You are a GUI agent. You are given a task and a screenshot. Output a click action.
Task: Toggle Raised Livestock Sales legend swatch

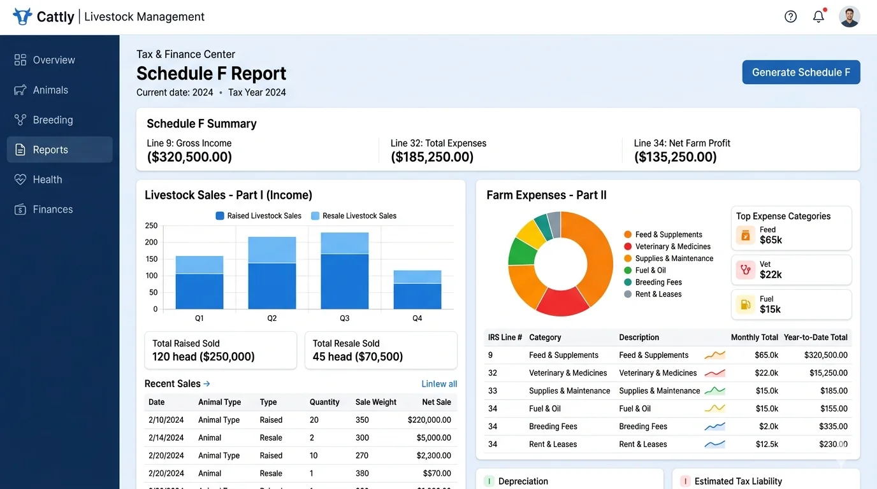220,216
